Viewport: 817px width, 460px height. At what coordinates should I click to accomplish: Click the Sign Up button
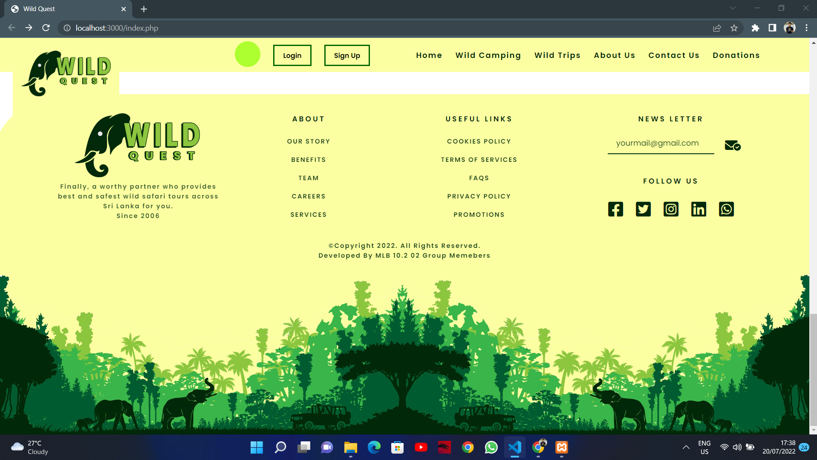346,55
